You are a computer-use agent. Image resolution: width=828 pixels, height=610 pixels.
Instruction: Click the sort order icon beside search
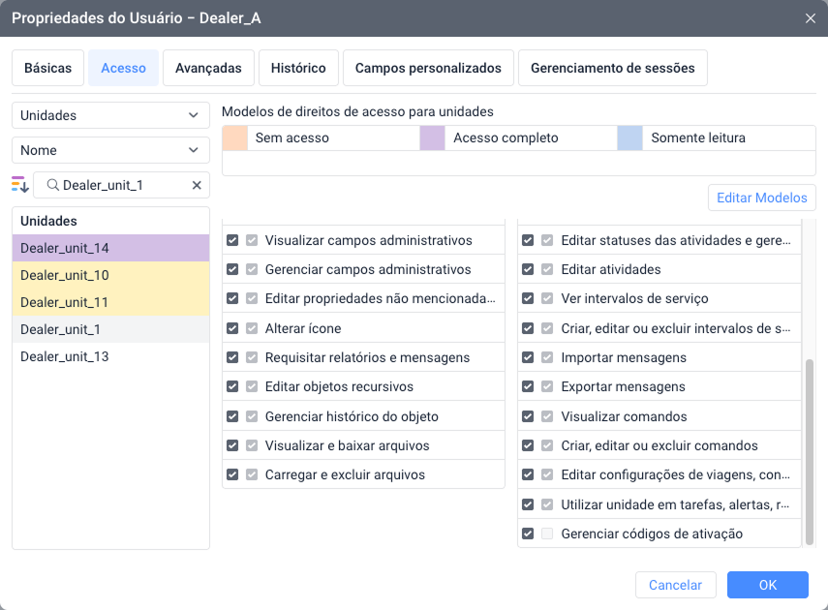[20, 185]
